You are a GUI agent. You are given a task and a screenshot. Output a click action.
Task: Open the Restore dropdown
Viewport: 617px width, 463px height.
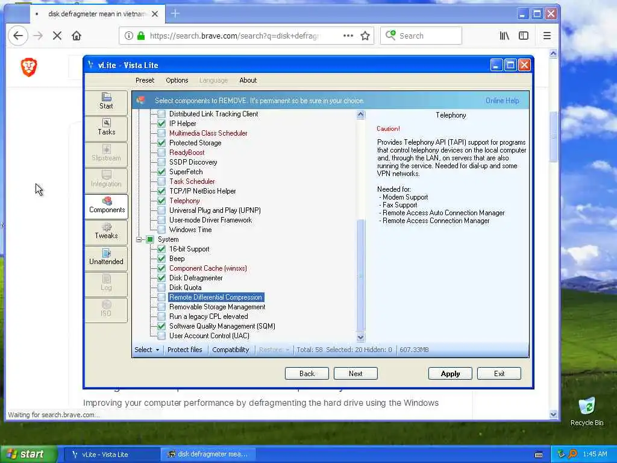(274, 350)
